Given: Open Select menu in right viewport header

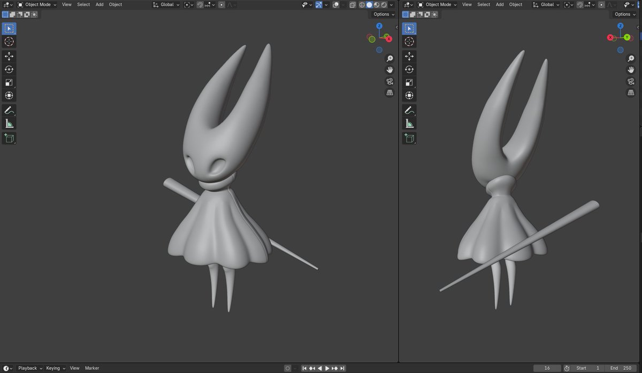Looking at the screenshot, I should pyautogui.click(x=484, y=4).
